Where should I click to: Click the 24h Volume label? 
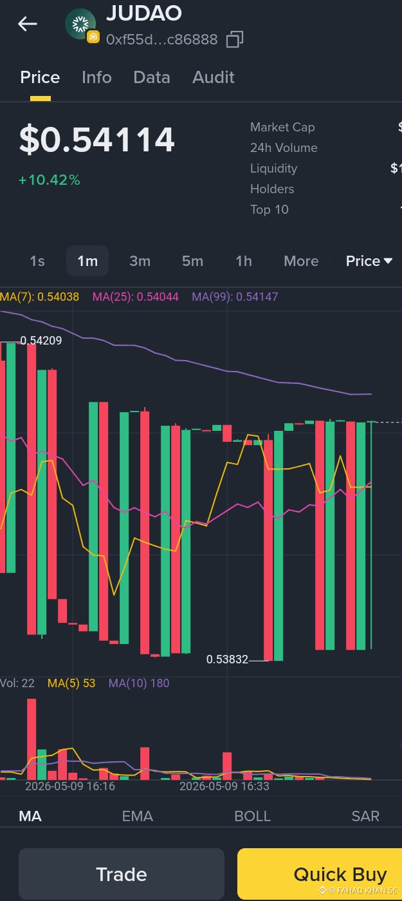284,147
